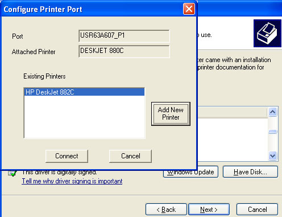Proceed with the Next button
The image size is (282, 217).
click(209, 210)
